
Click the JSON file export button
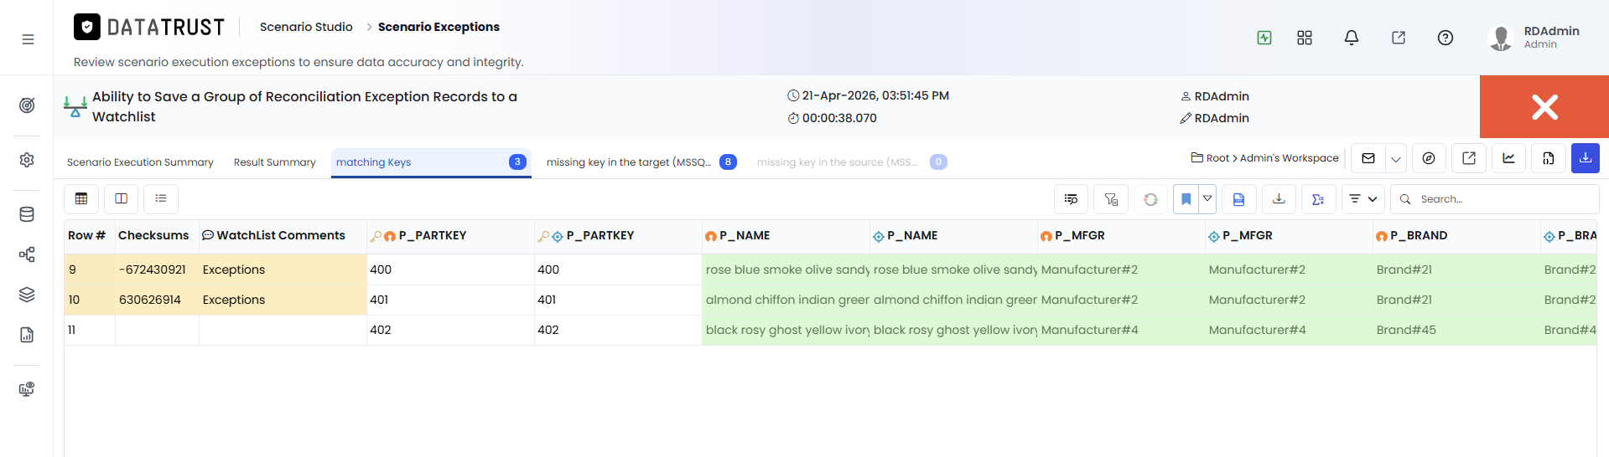click(x=1549, y=158)
